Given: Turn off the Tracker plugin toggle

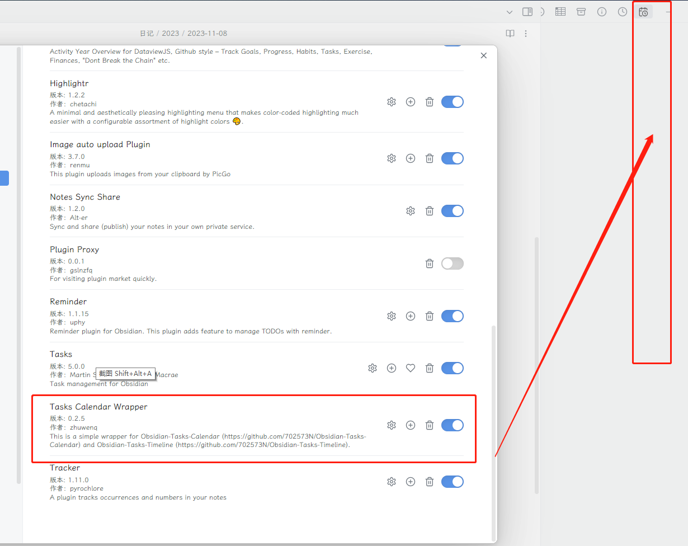Looking at the screenshot, I should (453, 482).
